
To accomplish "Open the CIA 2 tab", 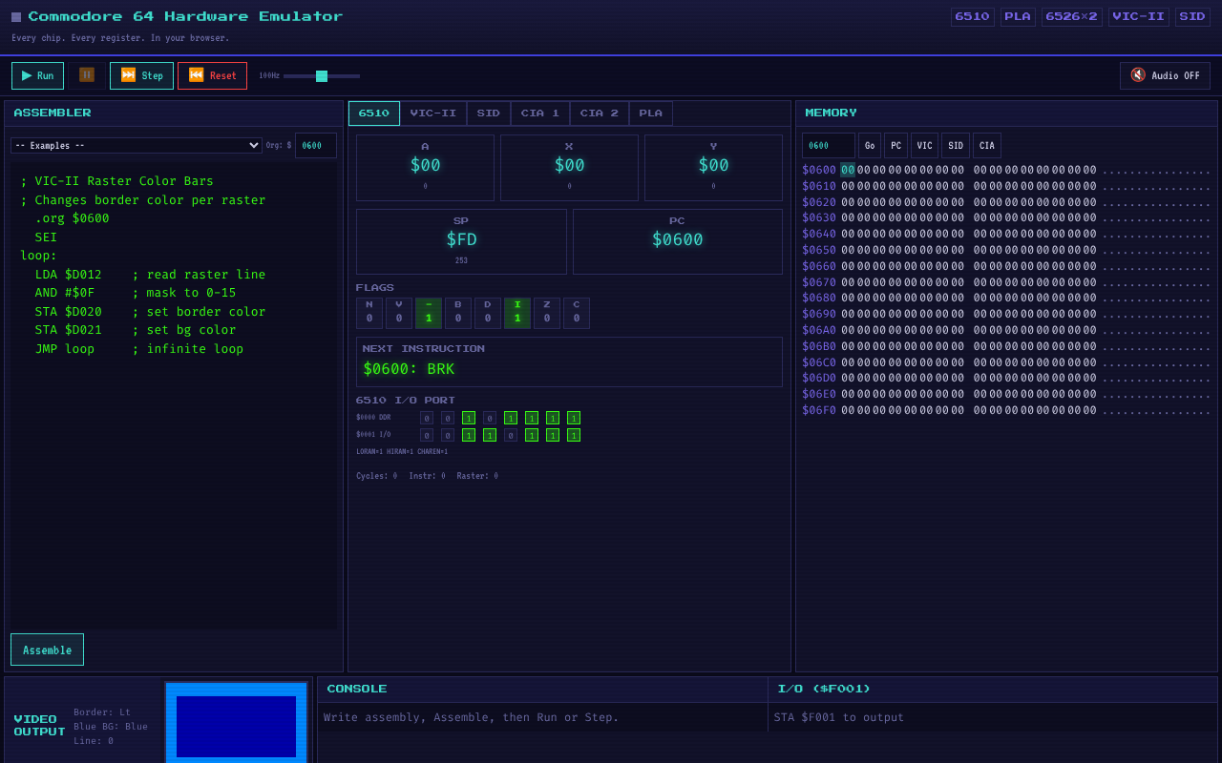I will pyautogui.click(x=600, y=113).
